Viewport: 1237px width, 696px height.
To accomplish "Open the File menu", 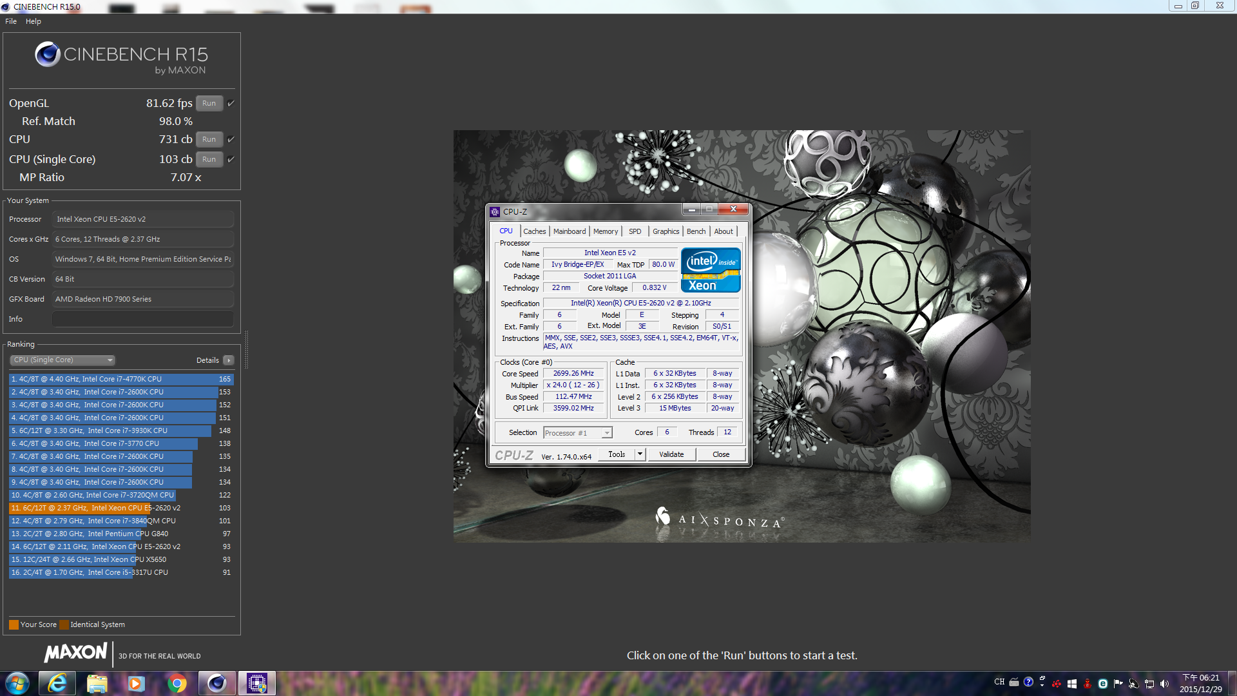I will [x=11, y=21].
